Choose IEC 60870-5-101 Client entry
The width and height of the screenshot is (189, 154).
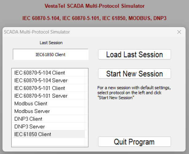[x=40, y=88]
